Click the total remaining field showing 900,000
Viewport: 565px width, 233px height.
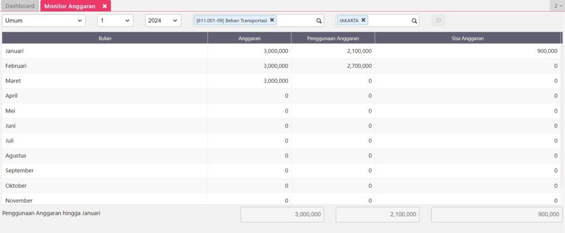(x=496, y=215)
